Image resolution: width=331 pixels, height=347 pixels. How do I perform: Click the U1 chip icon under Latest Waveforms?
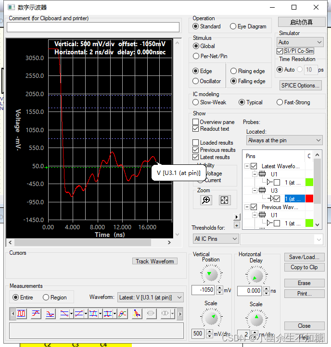[x=262, y=174]
